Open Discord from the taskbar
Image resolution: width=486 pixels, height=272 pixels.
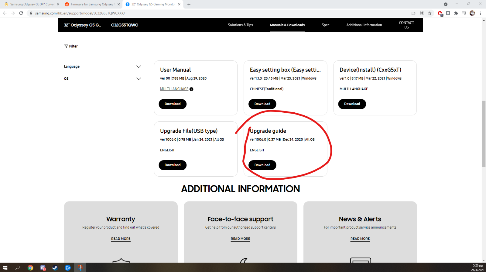click(x=43, y=268)
